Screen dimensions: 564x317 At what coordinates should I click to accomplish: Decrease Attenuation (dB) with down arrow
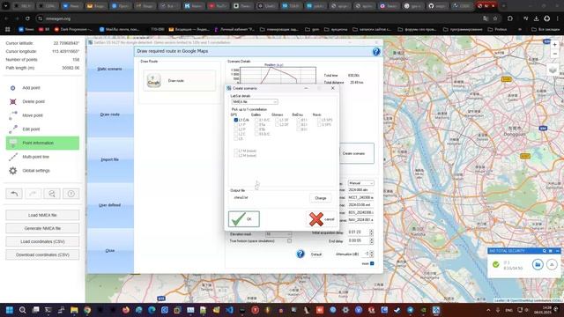click(x=372, y=255)
